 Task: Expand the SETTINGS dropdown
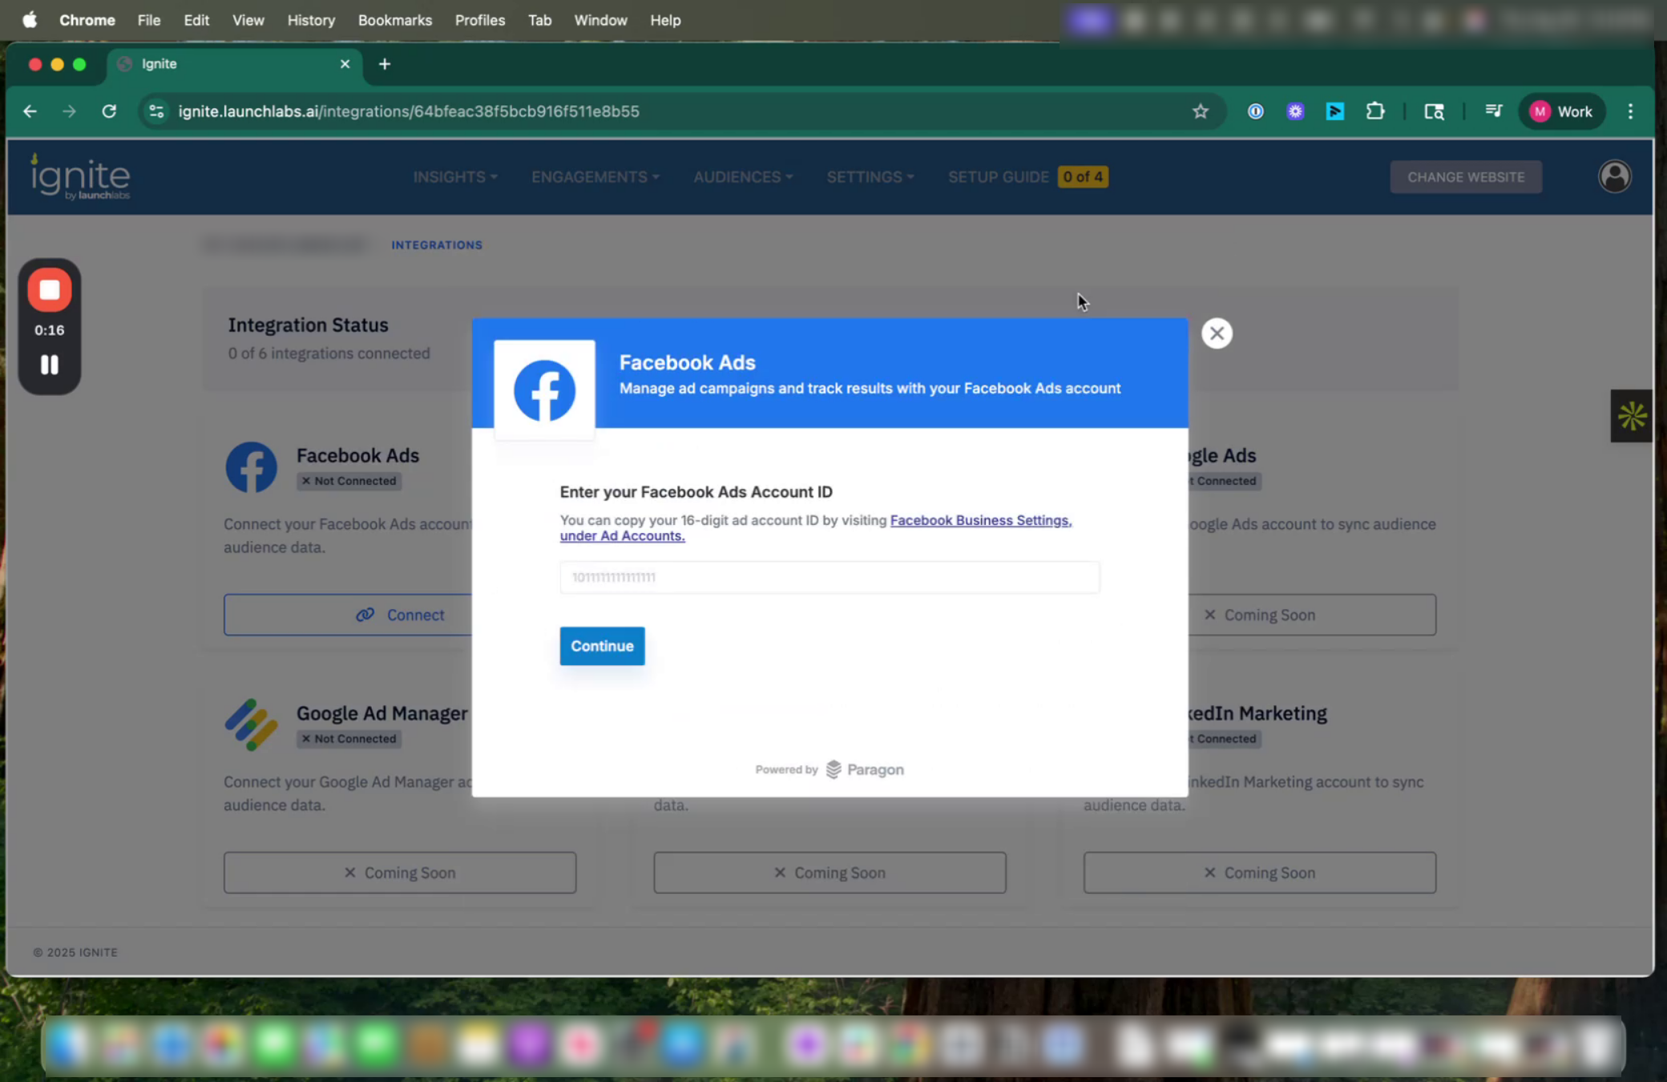870,177
